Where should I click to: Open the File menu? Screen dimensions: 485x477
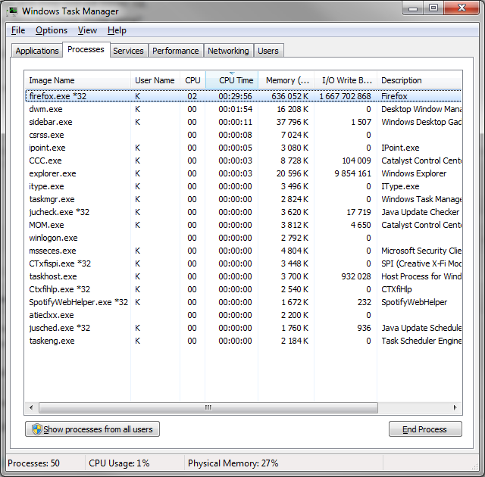[x=18, y=30]
